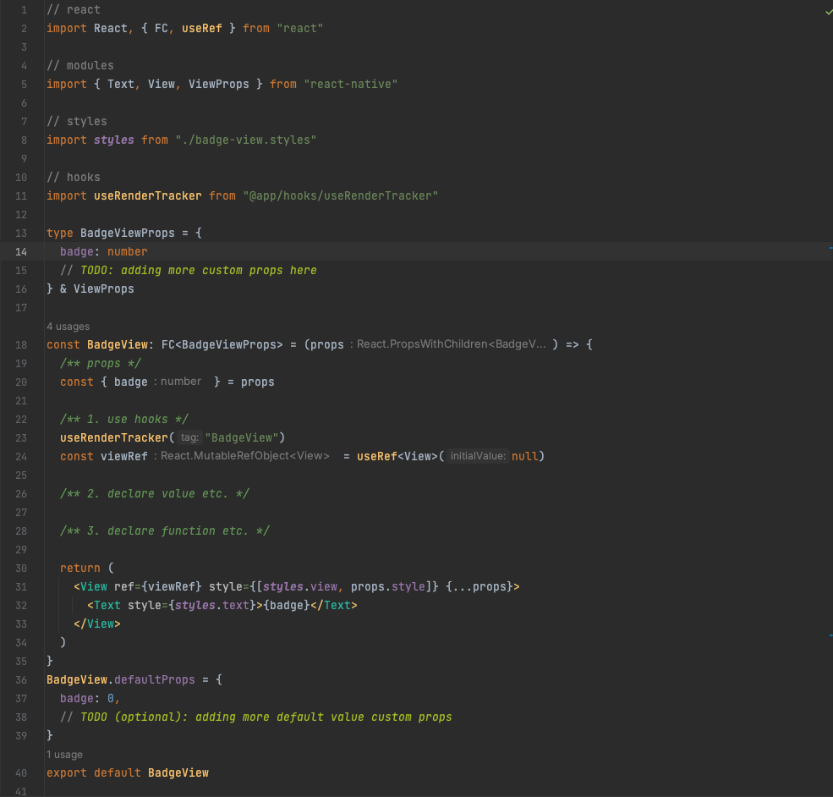Click the 'initialValue:' inlay hint
833x797 pixels.
coord(478,456)
